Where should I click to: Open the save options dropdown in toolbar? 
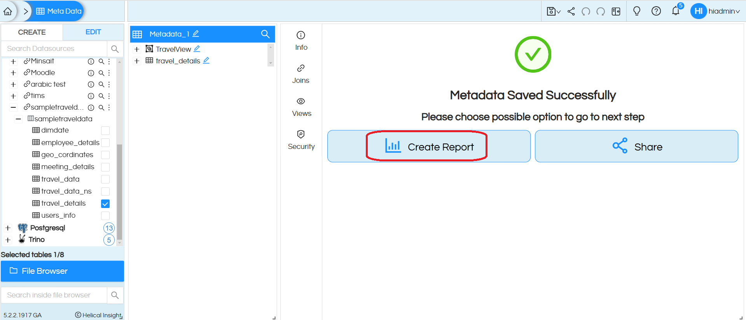553,11
